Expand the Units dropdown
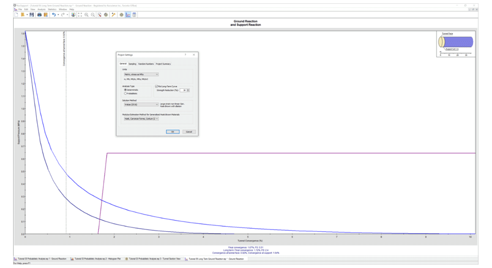 click(x=141, y=75)
